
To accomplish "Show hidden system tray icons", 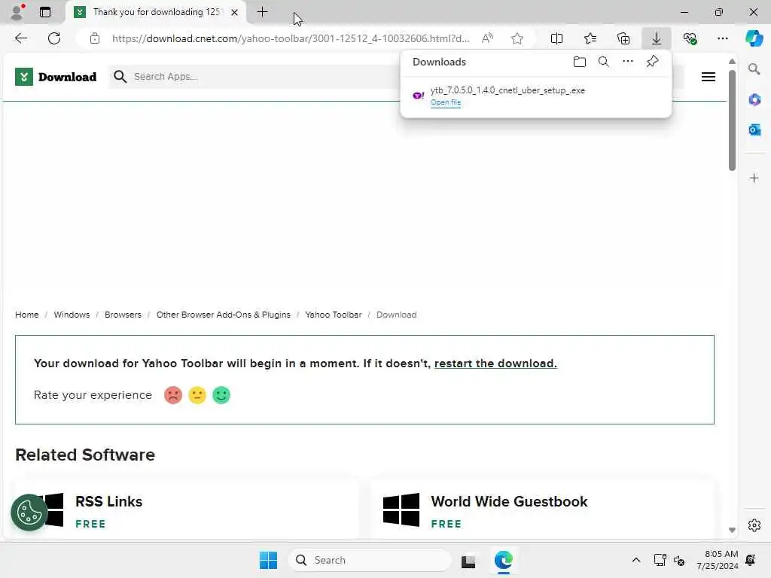I will [x=635, y=560].
